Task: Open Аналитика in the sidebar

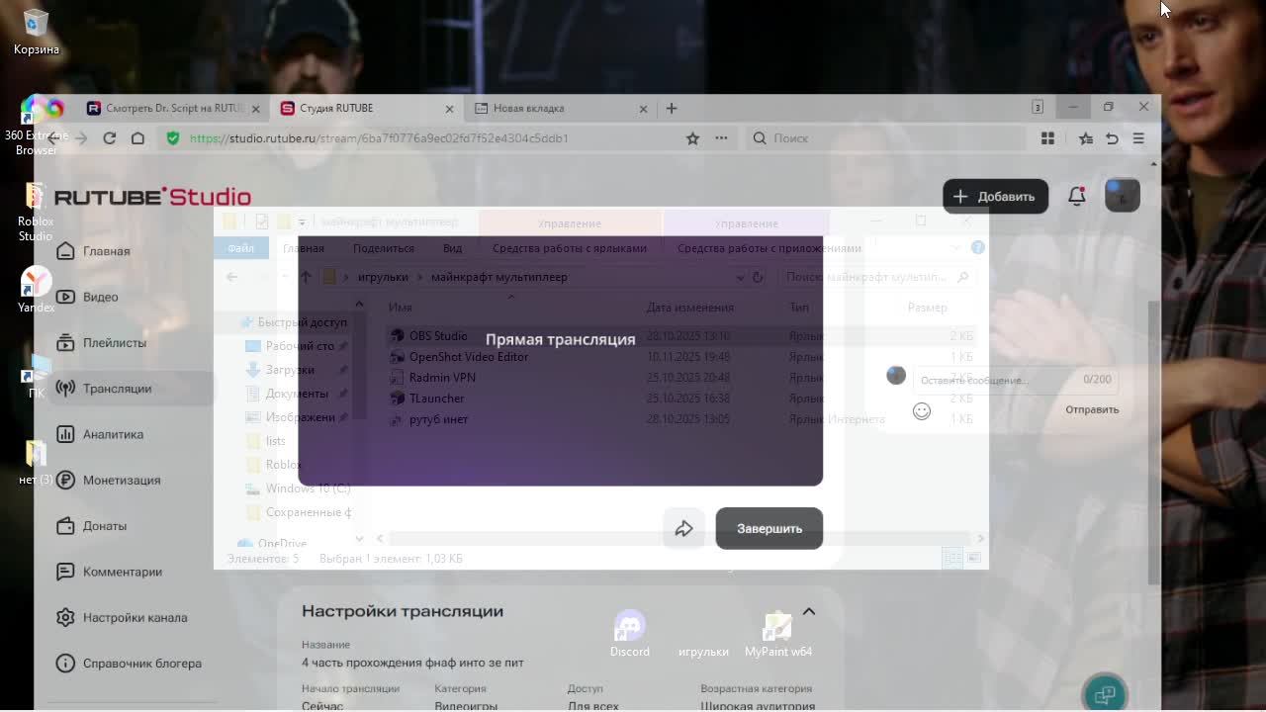Action: click(133, 434)
